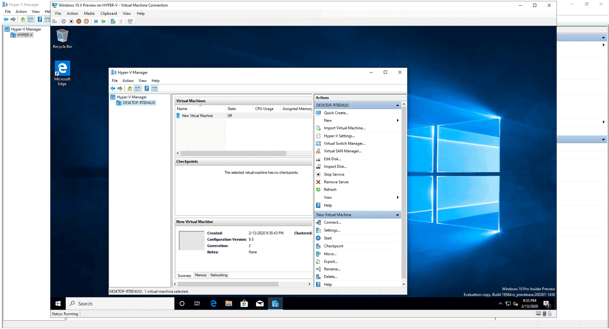Click the Ctrl+Alt+Del icon in VM toolbar
This screenshot has width=609, height=329.
55,21
